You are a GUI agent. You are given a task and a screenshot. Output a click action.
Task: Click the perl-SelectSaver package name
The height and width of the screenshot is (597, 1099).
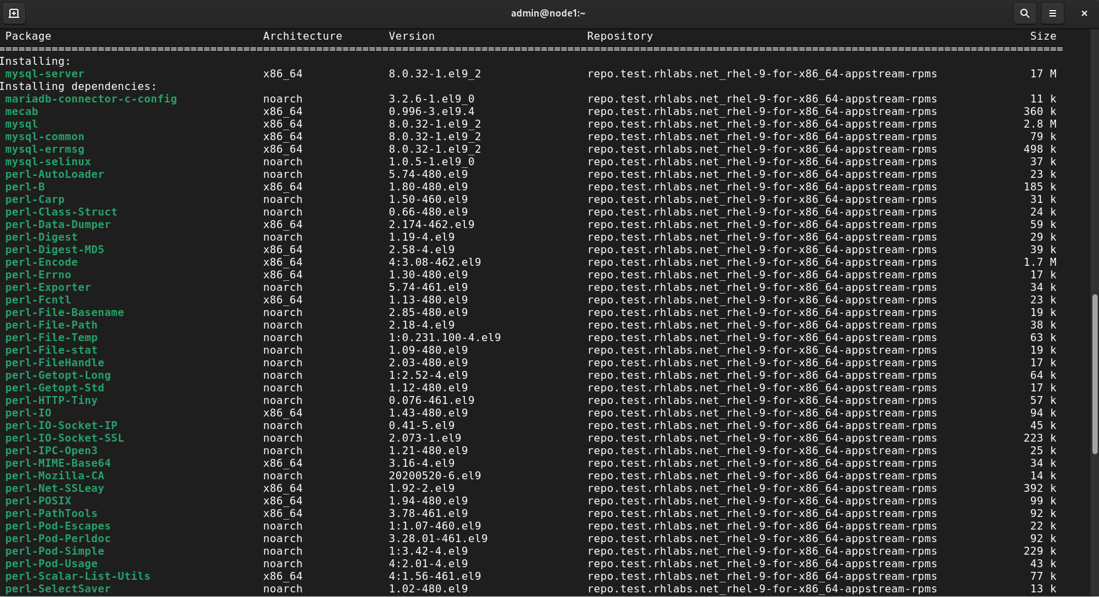pyautogui.click(x=58, y=589)
